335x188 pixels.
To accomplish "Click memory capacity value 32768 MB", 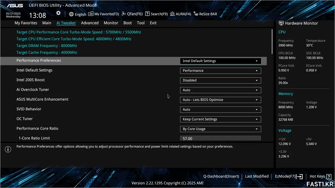I will pyautogui.click(x=285, y=119).
